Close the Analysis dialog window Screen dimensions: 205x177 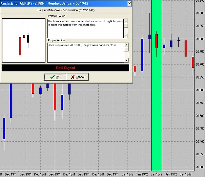pos(129,3)
